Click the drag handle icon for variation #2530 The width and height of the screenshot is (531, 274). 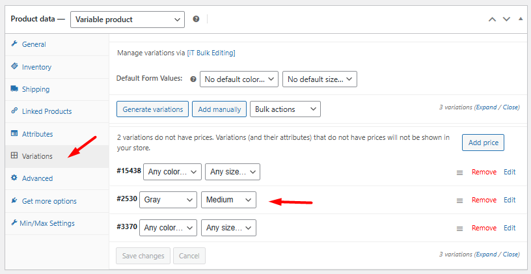(x=459, y=200)
